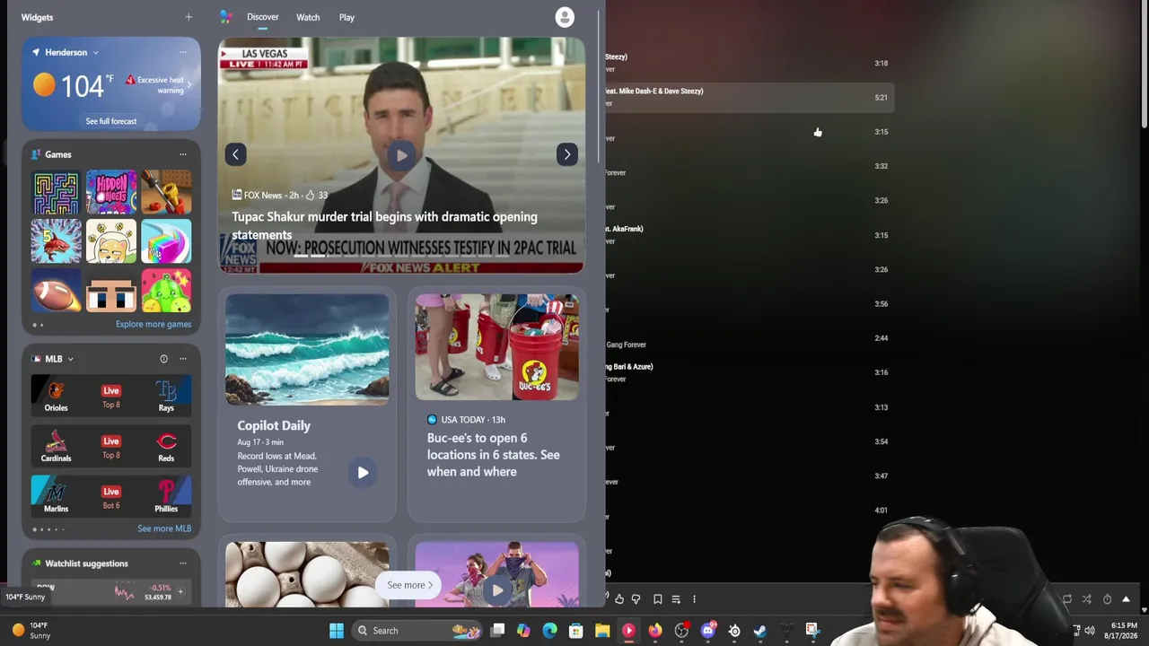Open the MLB widget more options menu
This screenshot has height=646, width=1149.
coord(183,359)
